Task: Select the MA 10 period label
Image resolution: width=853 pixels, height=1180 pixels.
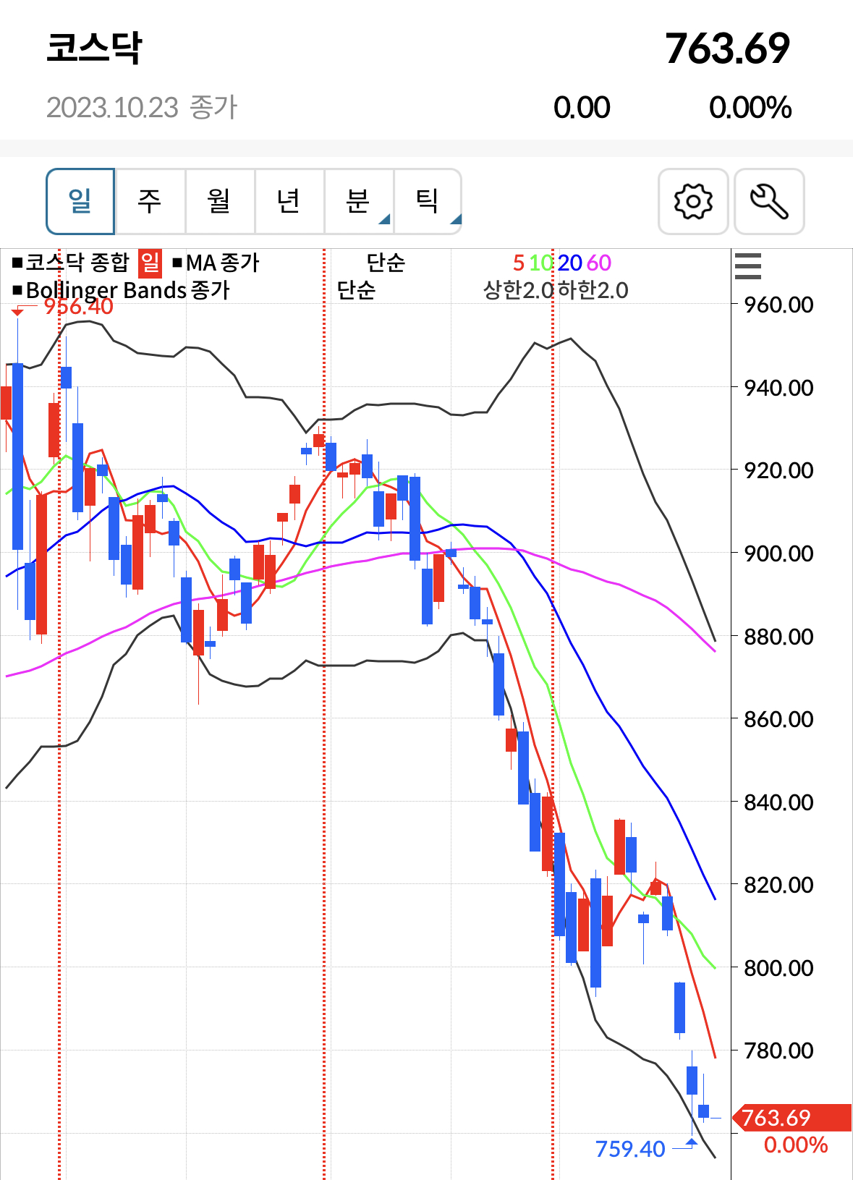Action: [x=541, y=263]
